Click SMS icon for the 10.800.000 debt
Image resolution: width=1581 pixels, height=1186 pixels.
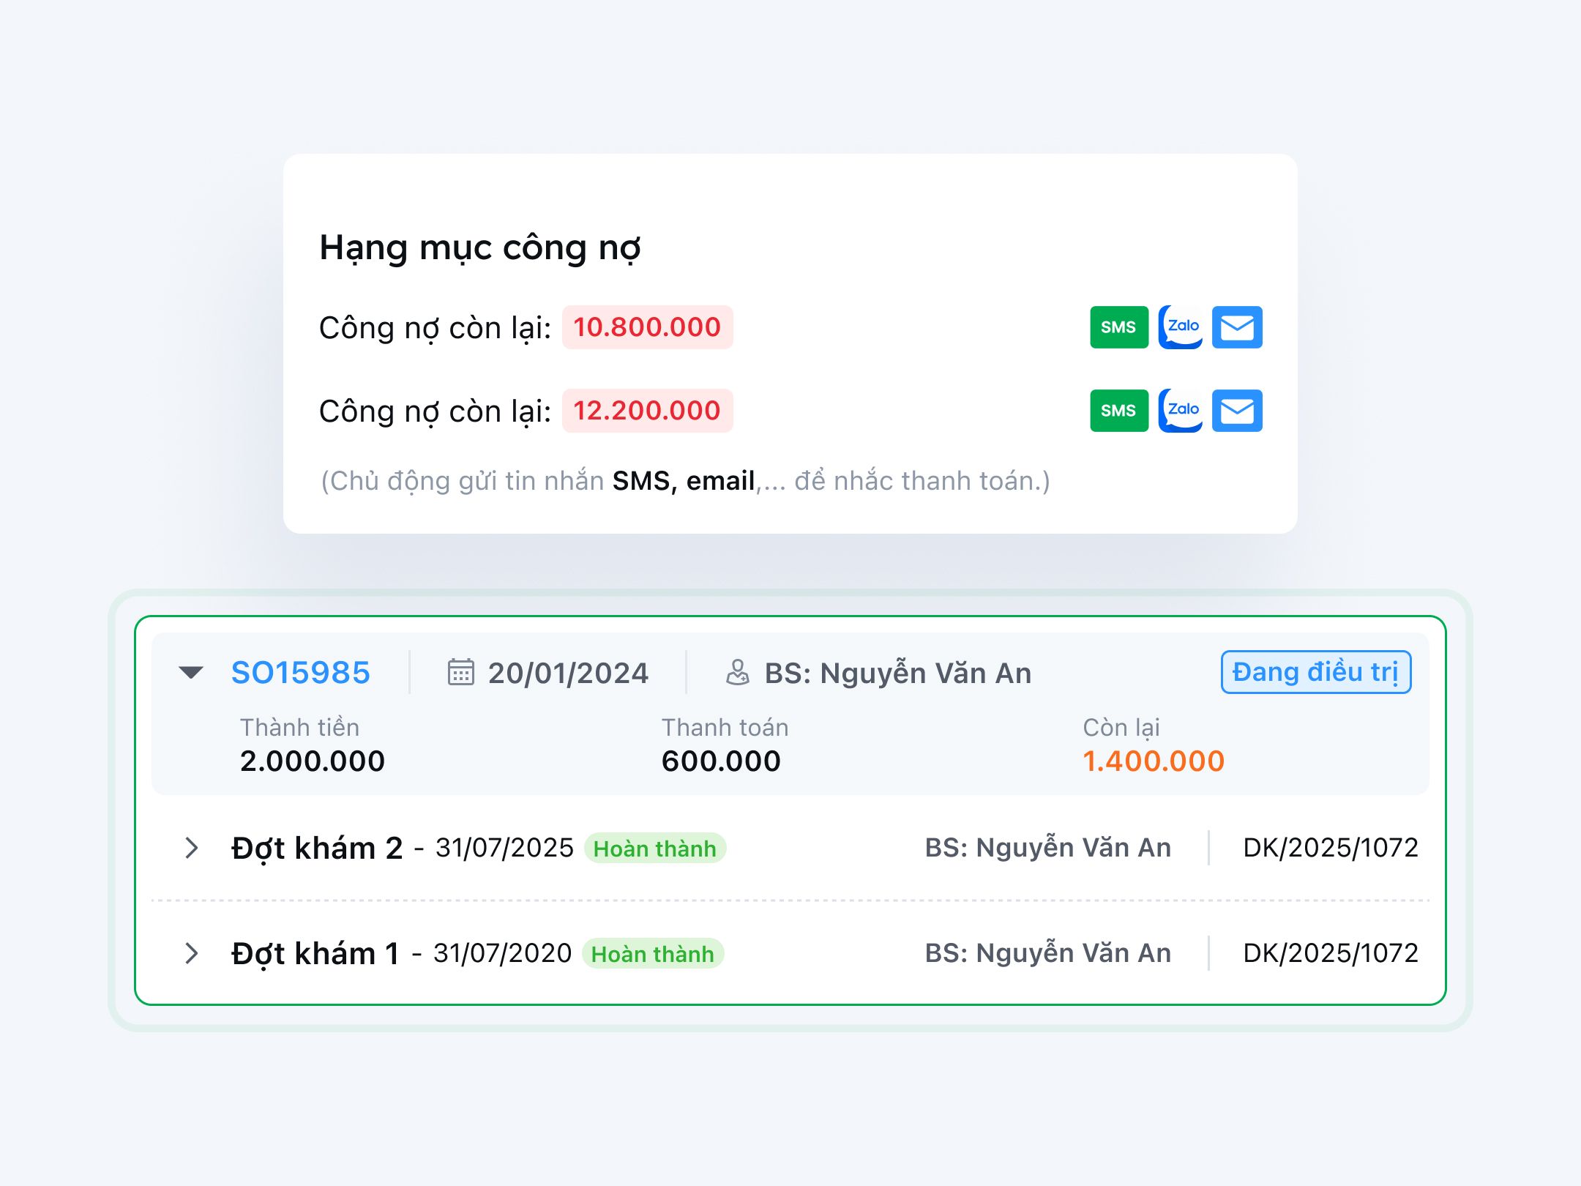pyautogui.click(x=1118, y=327)
